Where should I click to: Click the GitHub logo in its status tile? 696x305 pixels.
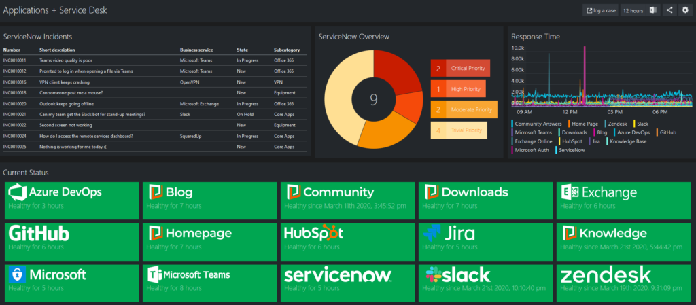tap(39, 233)
